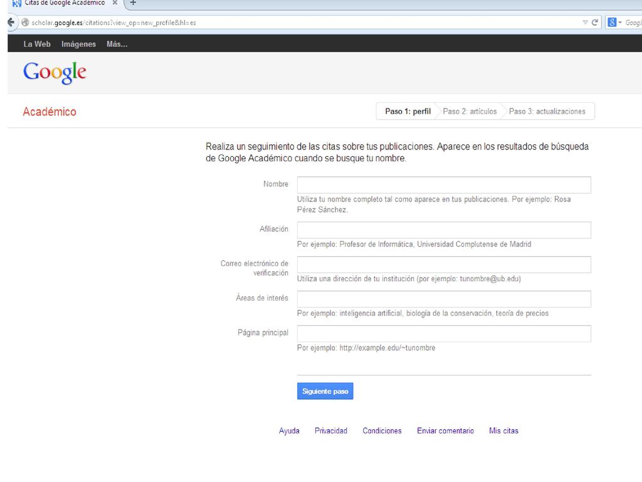
Task: Click the hint mentioning Universidad Complutense de Madrid
Action: pyautogui.click(x=414, y=244)
